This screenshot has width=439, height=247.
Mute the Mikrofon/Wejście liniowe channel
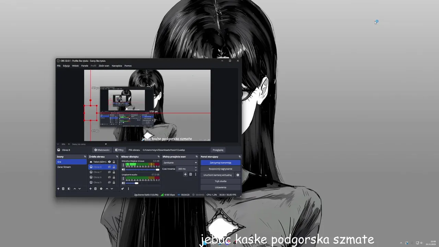click(x=123, y=169)
